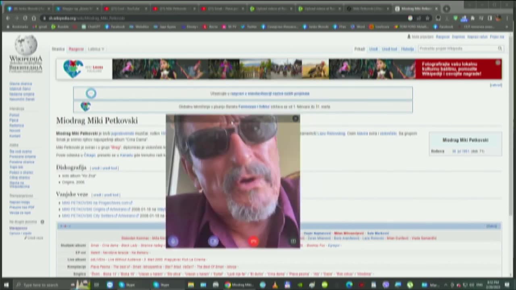Open File Explorer on taskbar
Screen dimensions: 516x290
coord(191,285)
